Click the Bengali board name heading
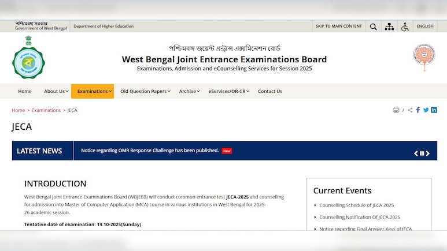The width and height of the screenshot is (447, 251). coord(224,48)
